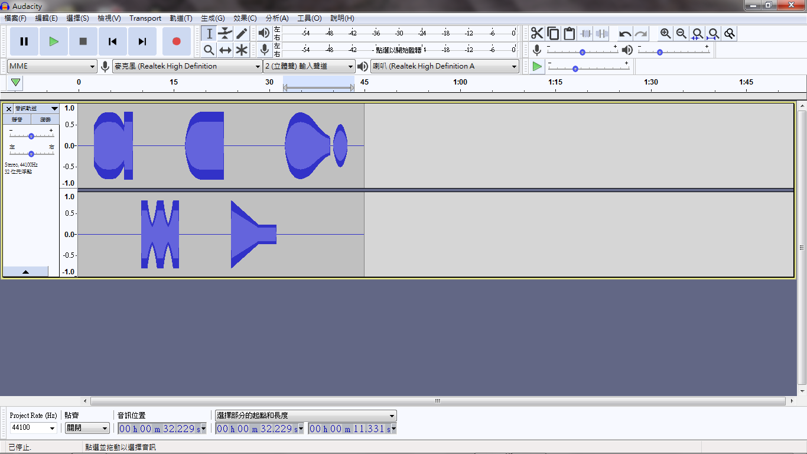The width and height of the screenshot is (807, 454).
Task: Open the 檔案(F) menu
Action: [15, 18]
